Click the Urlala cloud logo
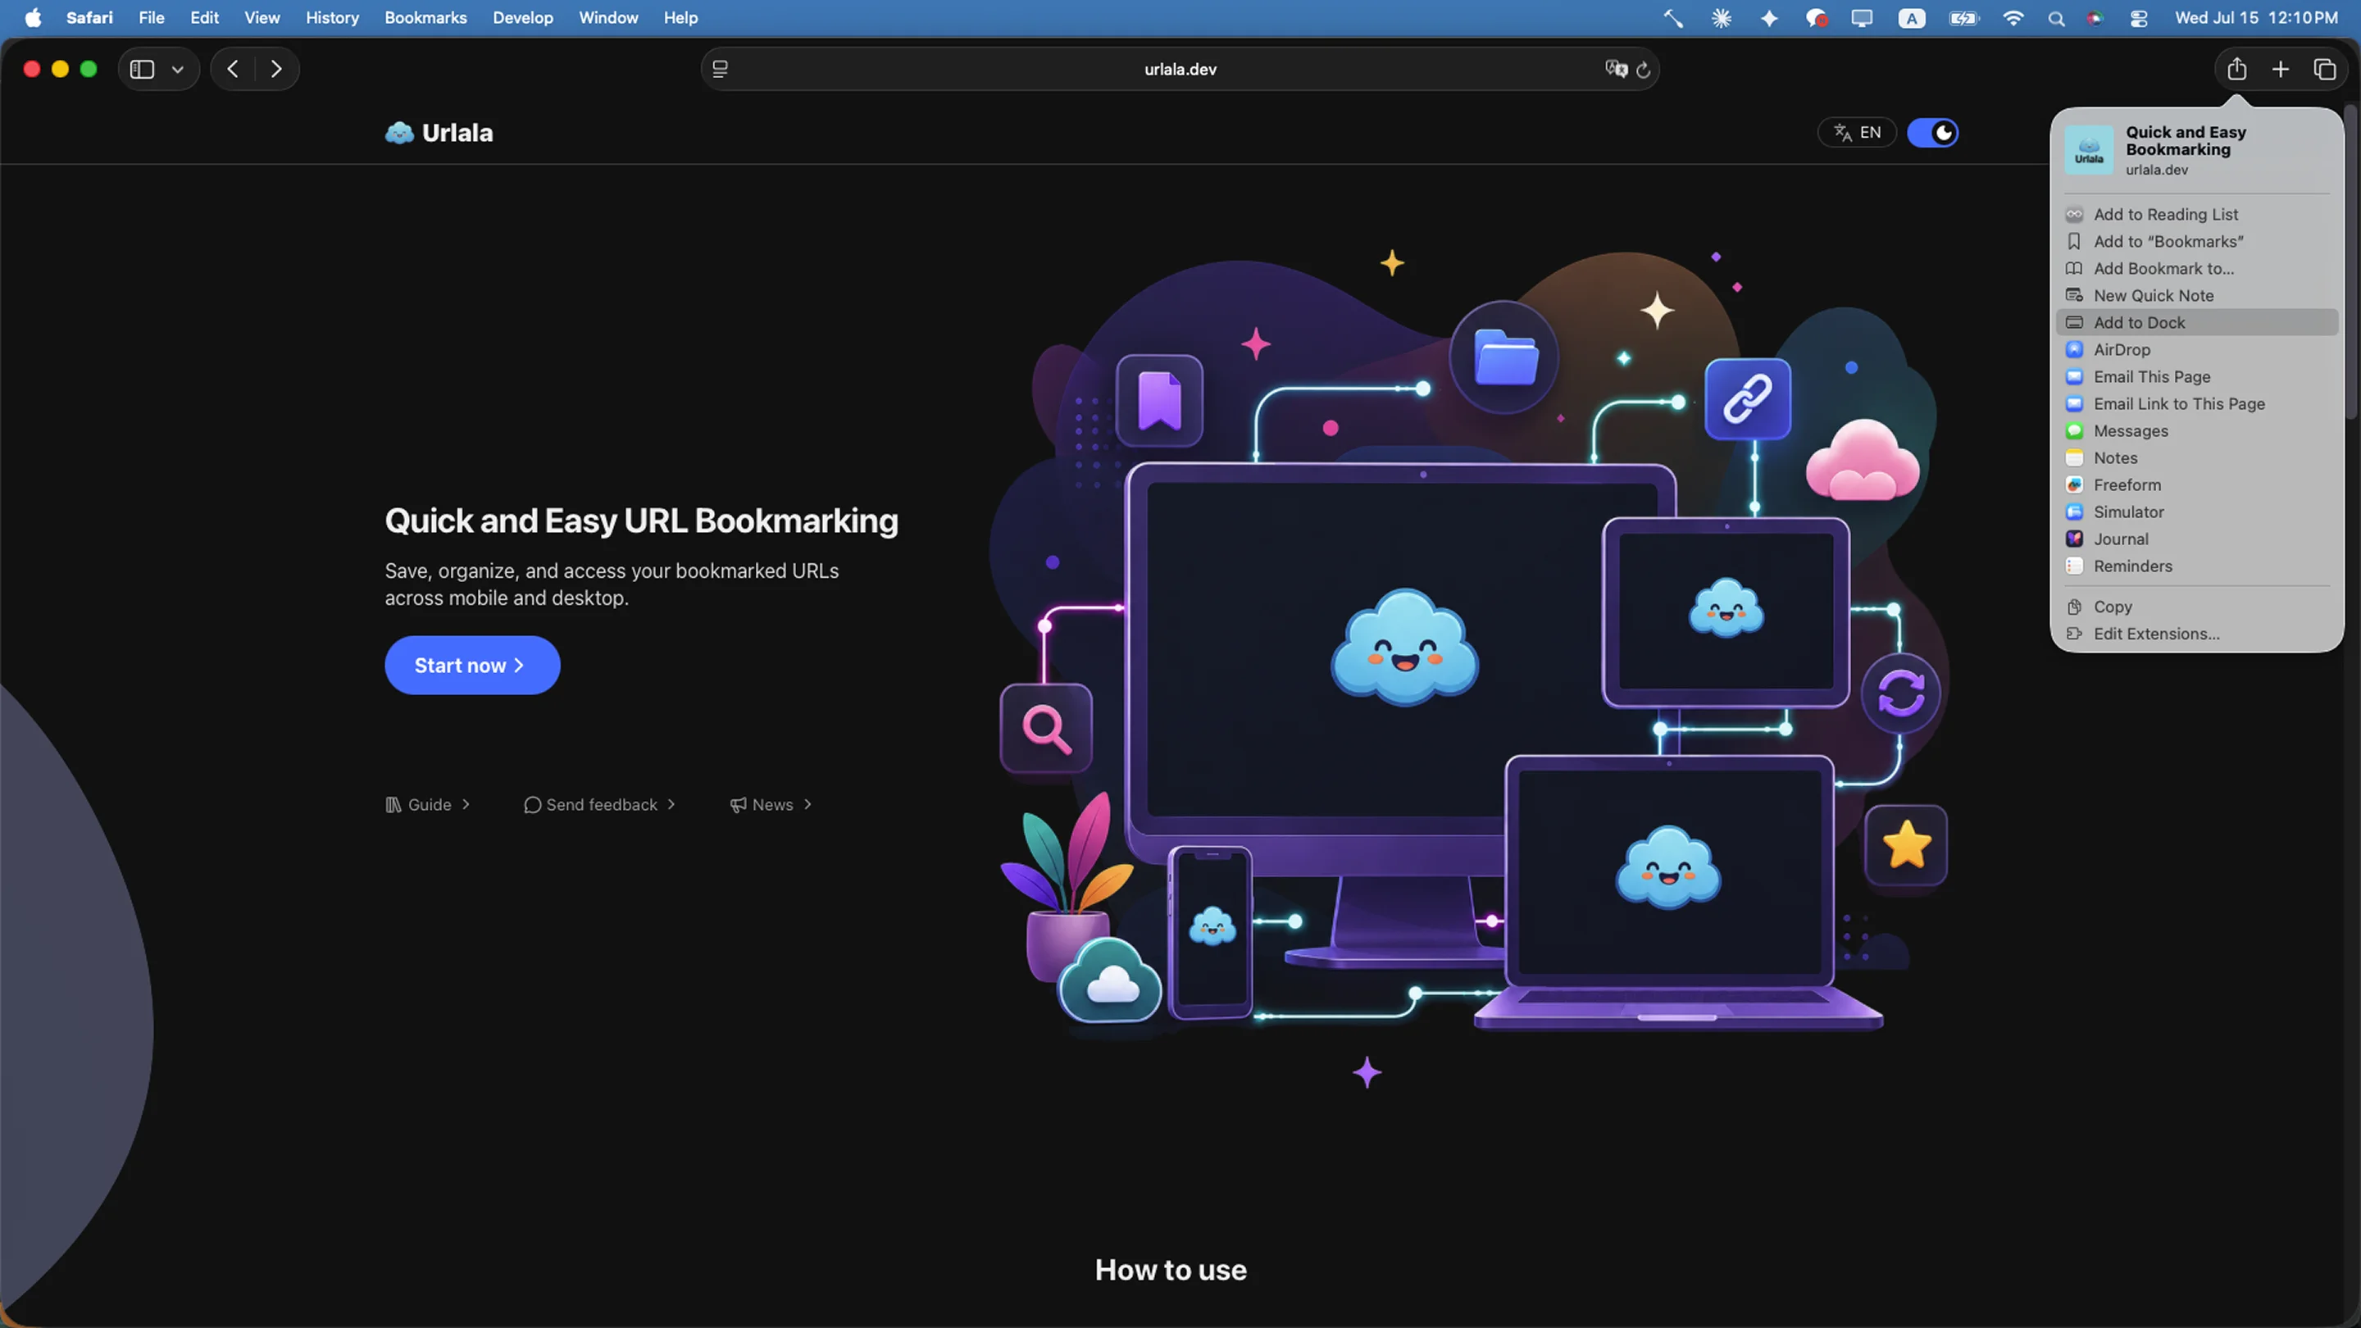 pyautogui.click(x=399, y=133)
